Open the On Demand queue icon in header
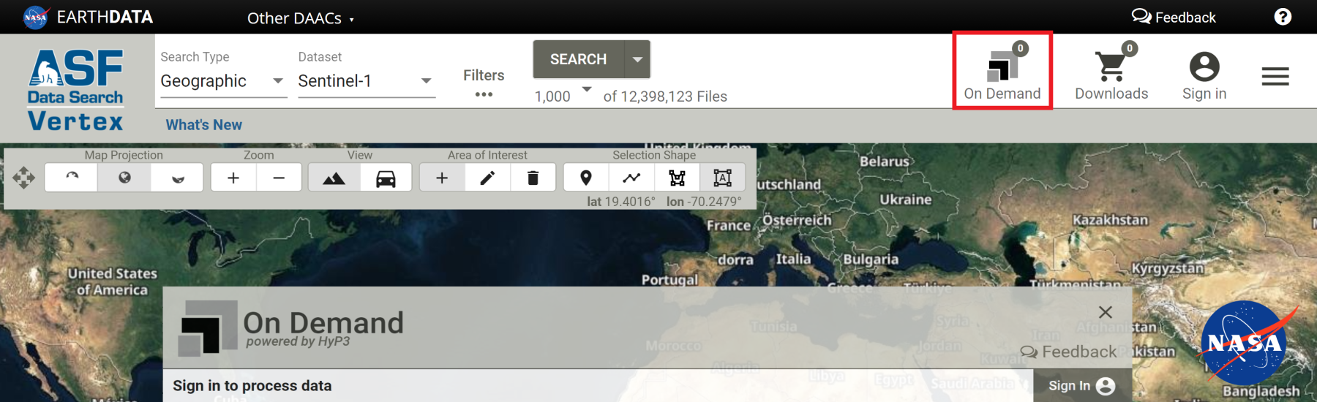 pos(1002,71)
